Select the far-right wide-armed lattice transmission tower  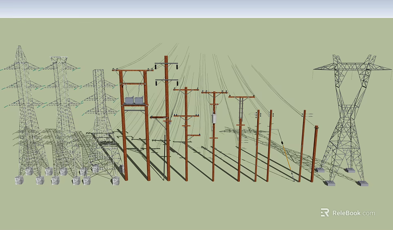(352, 120)
